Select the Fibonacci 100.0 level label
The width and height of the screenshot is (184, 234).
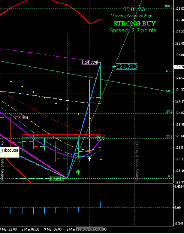(x=169, y=6)
